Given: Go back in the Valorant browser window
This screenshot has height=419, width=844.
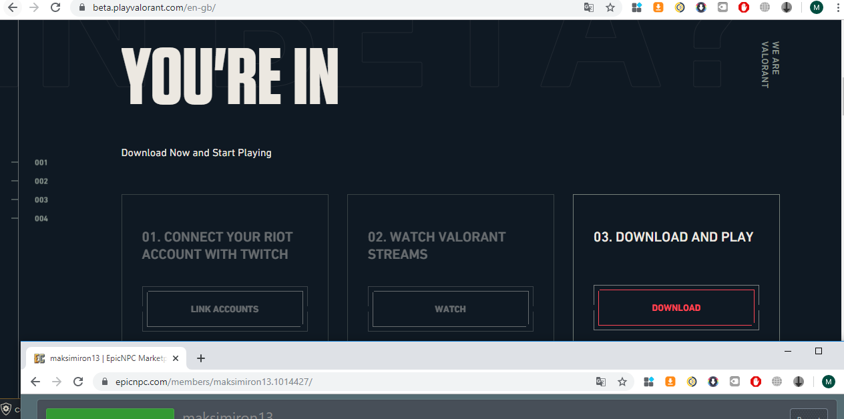Looking at the screenshot, I should click(x=13, y=7).
